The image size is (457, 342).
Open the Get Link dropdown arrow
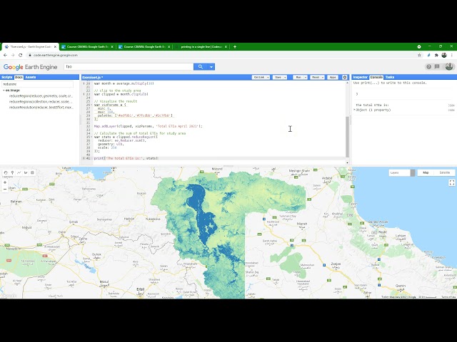(x=268, y=77)
